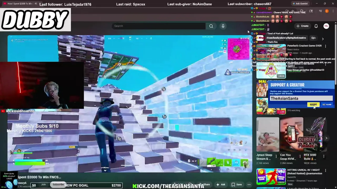Share the video with the Share button
The image size is (337, 189).
click(204, 185)
